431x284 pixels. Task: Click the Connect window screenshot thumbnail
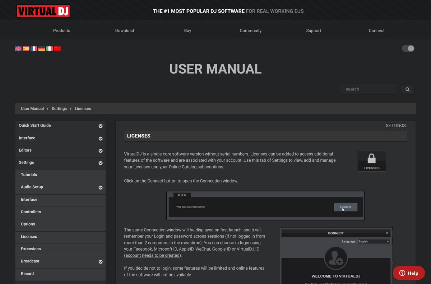[336, 255]
